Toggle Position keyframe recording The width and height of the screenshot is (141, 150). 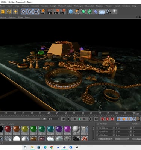coord(119,119)
